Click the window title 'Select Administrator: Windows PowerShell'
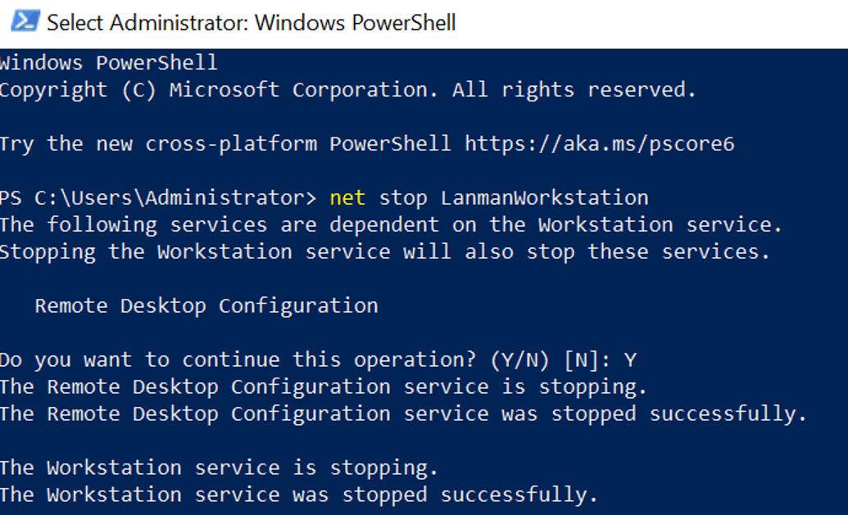848x515 pixels. [252, 23]
